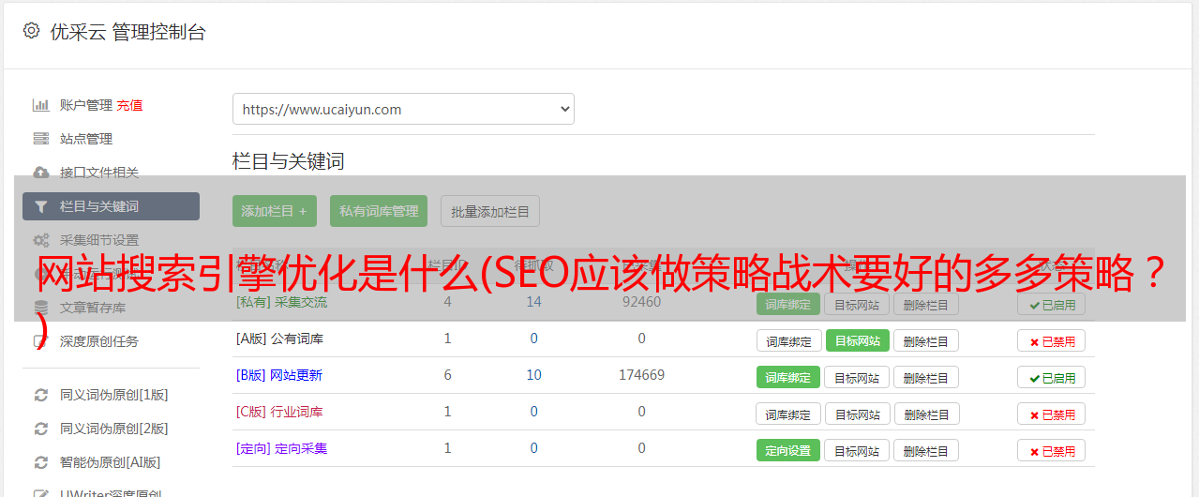
Task: Click 目标网站 in the 定向采集 row
Action: click(857, 450)
